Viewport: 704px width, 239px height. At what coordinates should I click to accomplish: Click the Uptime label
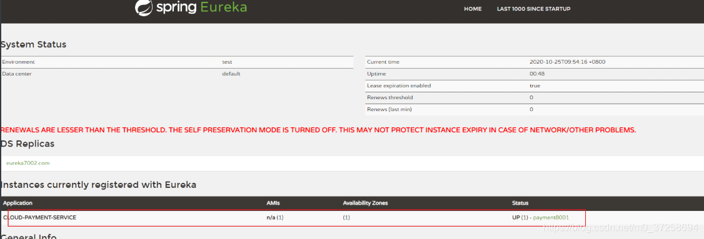coord(376,74)
